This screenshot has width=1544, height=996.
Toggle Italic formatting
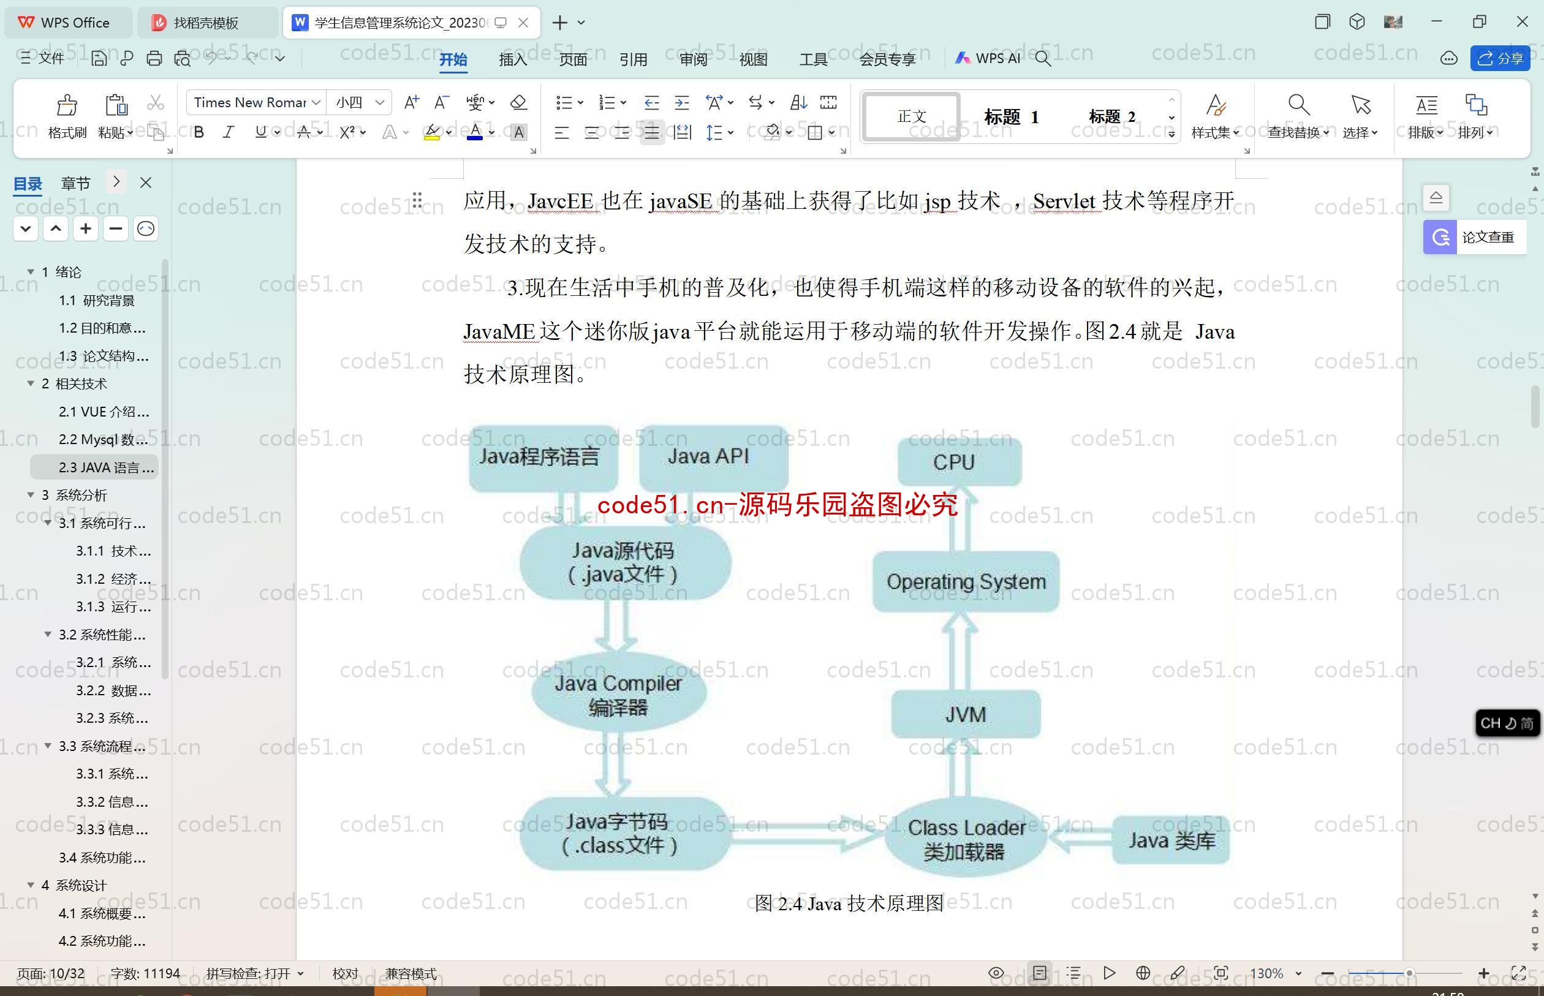(x=229, y=132)
